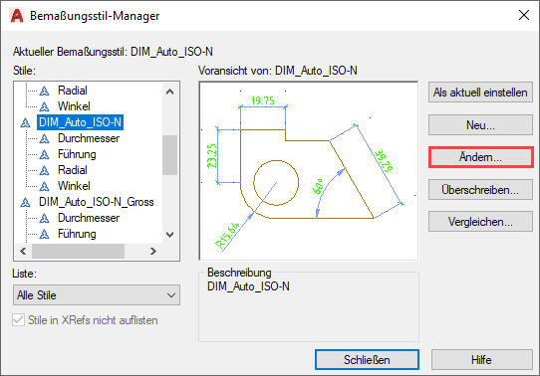Click the Winkel icon under DIM_Auto_ISO-N

click(45, 186)
